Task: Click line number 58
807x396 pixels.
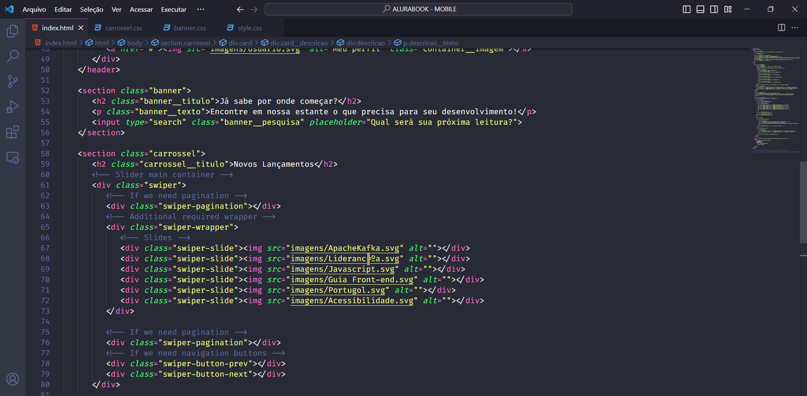Action: pyautogui.click(x=45, y=154)
